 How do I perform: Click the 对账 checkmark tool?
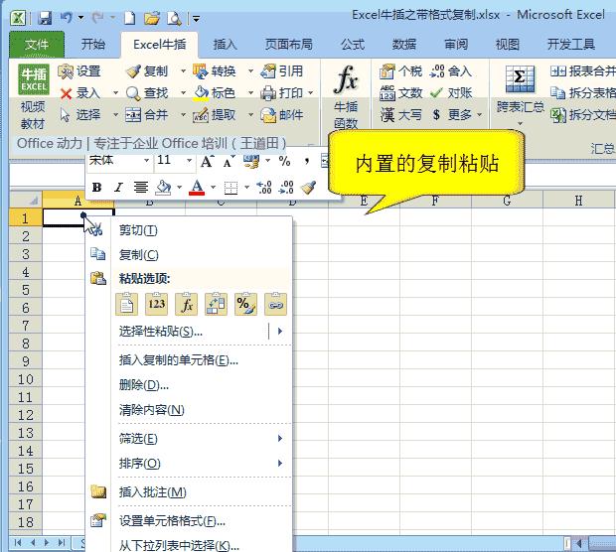click(x=451, y=93)
